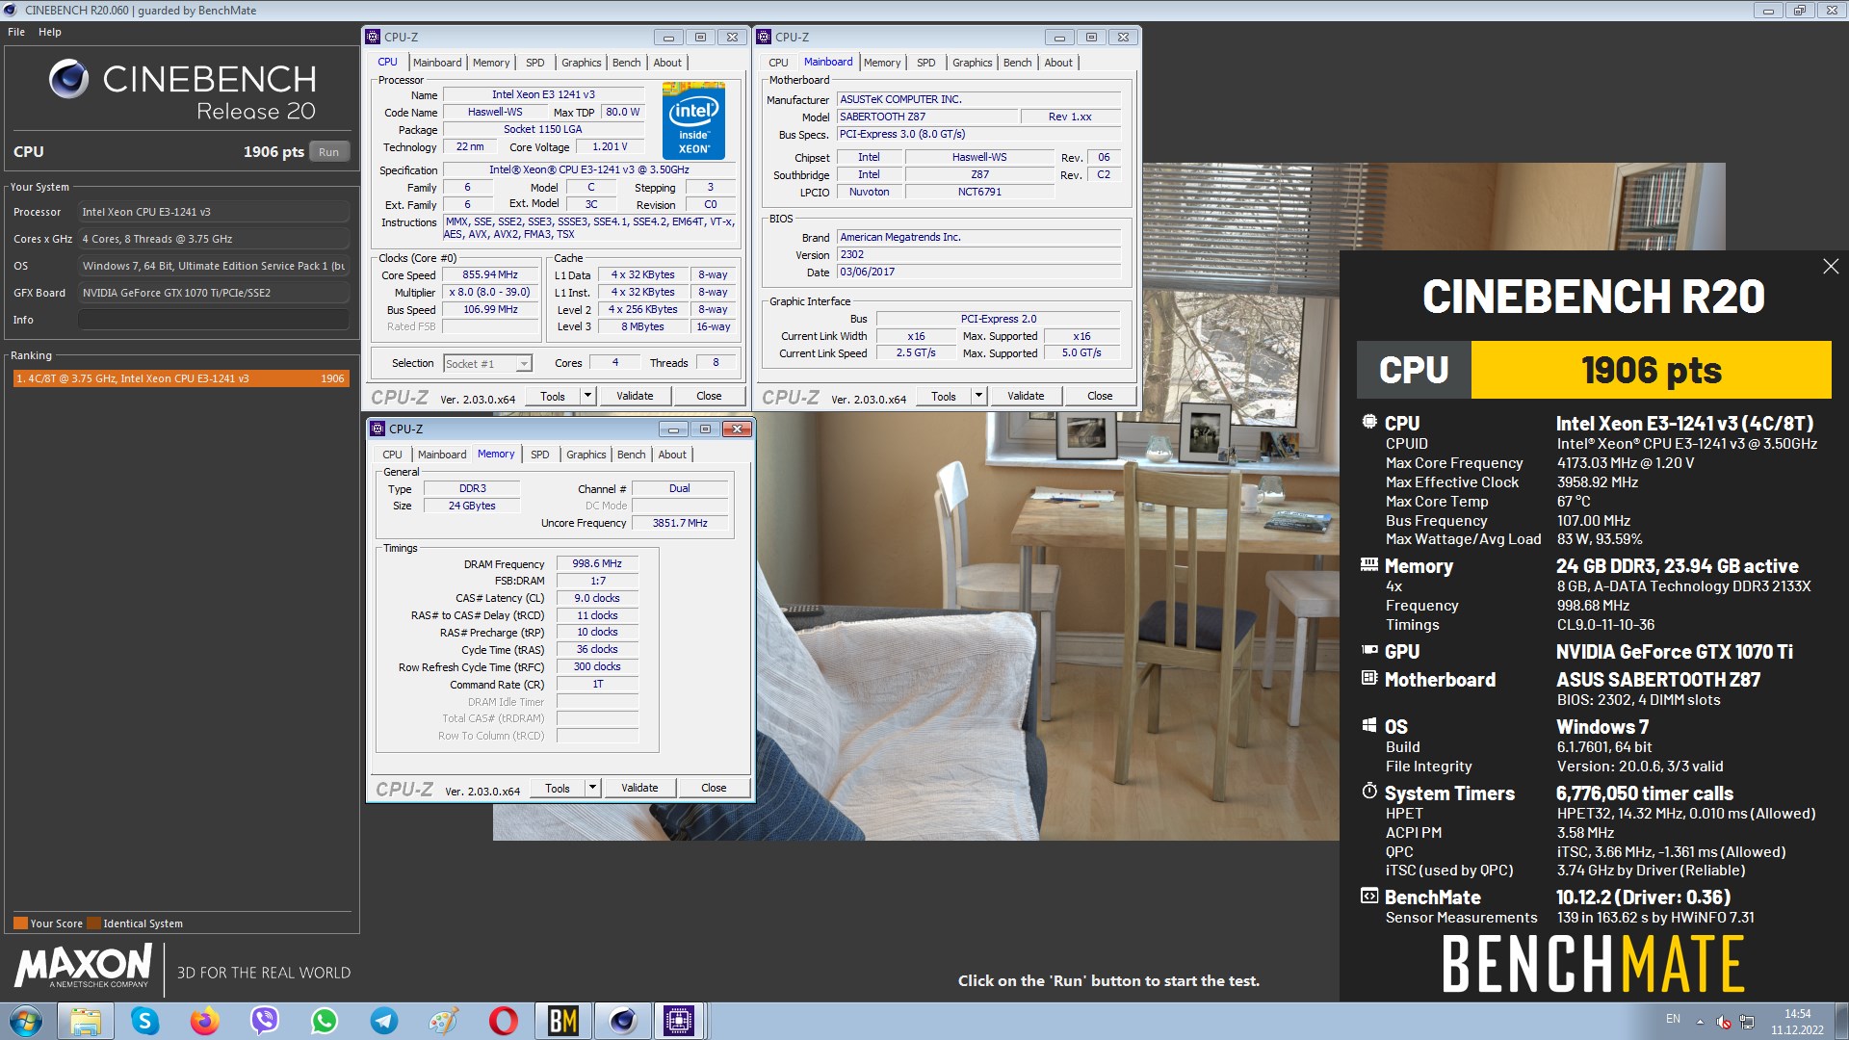Click Processor field Intel Xeon CPU E3-1241 v3
This screenshot has width=1849, height=1040.
point(214,212)
